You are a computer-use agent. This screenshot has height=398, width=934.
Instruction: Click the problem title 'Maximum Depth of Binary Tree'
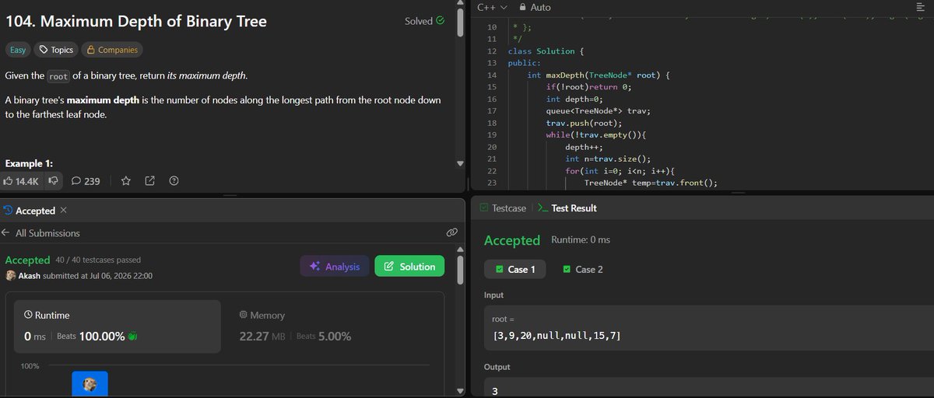click(153, 22)
